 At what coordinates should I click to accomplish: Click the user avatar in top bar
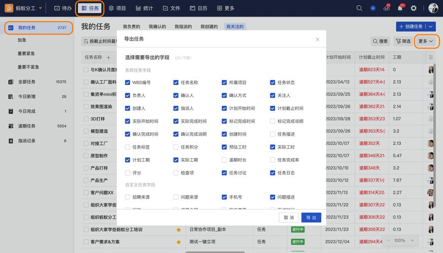[x=433, y=8]
